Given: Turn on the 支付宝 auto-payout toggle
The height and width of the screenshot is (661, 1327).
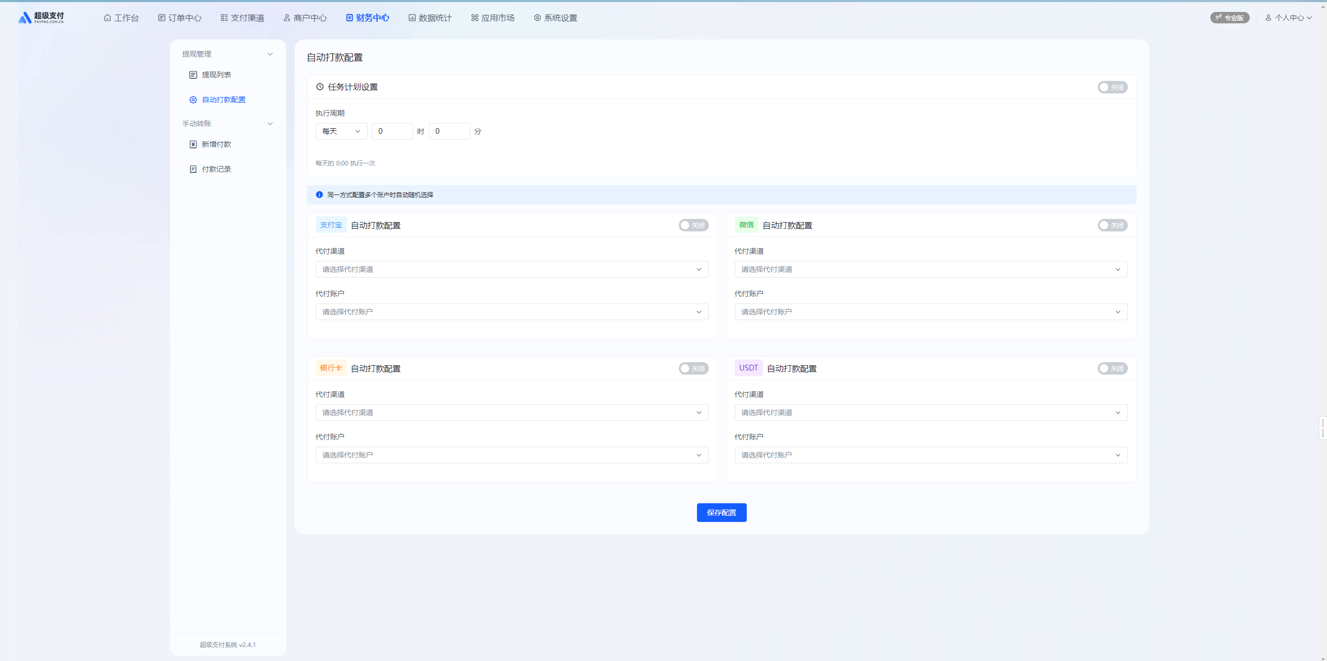Looking at the screenshot, I should (x=693, y=225).
